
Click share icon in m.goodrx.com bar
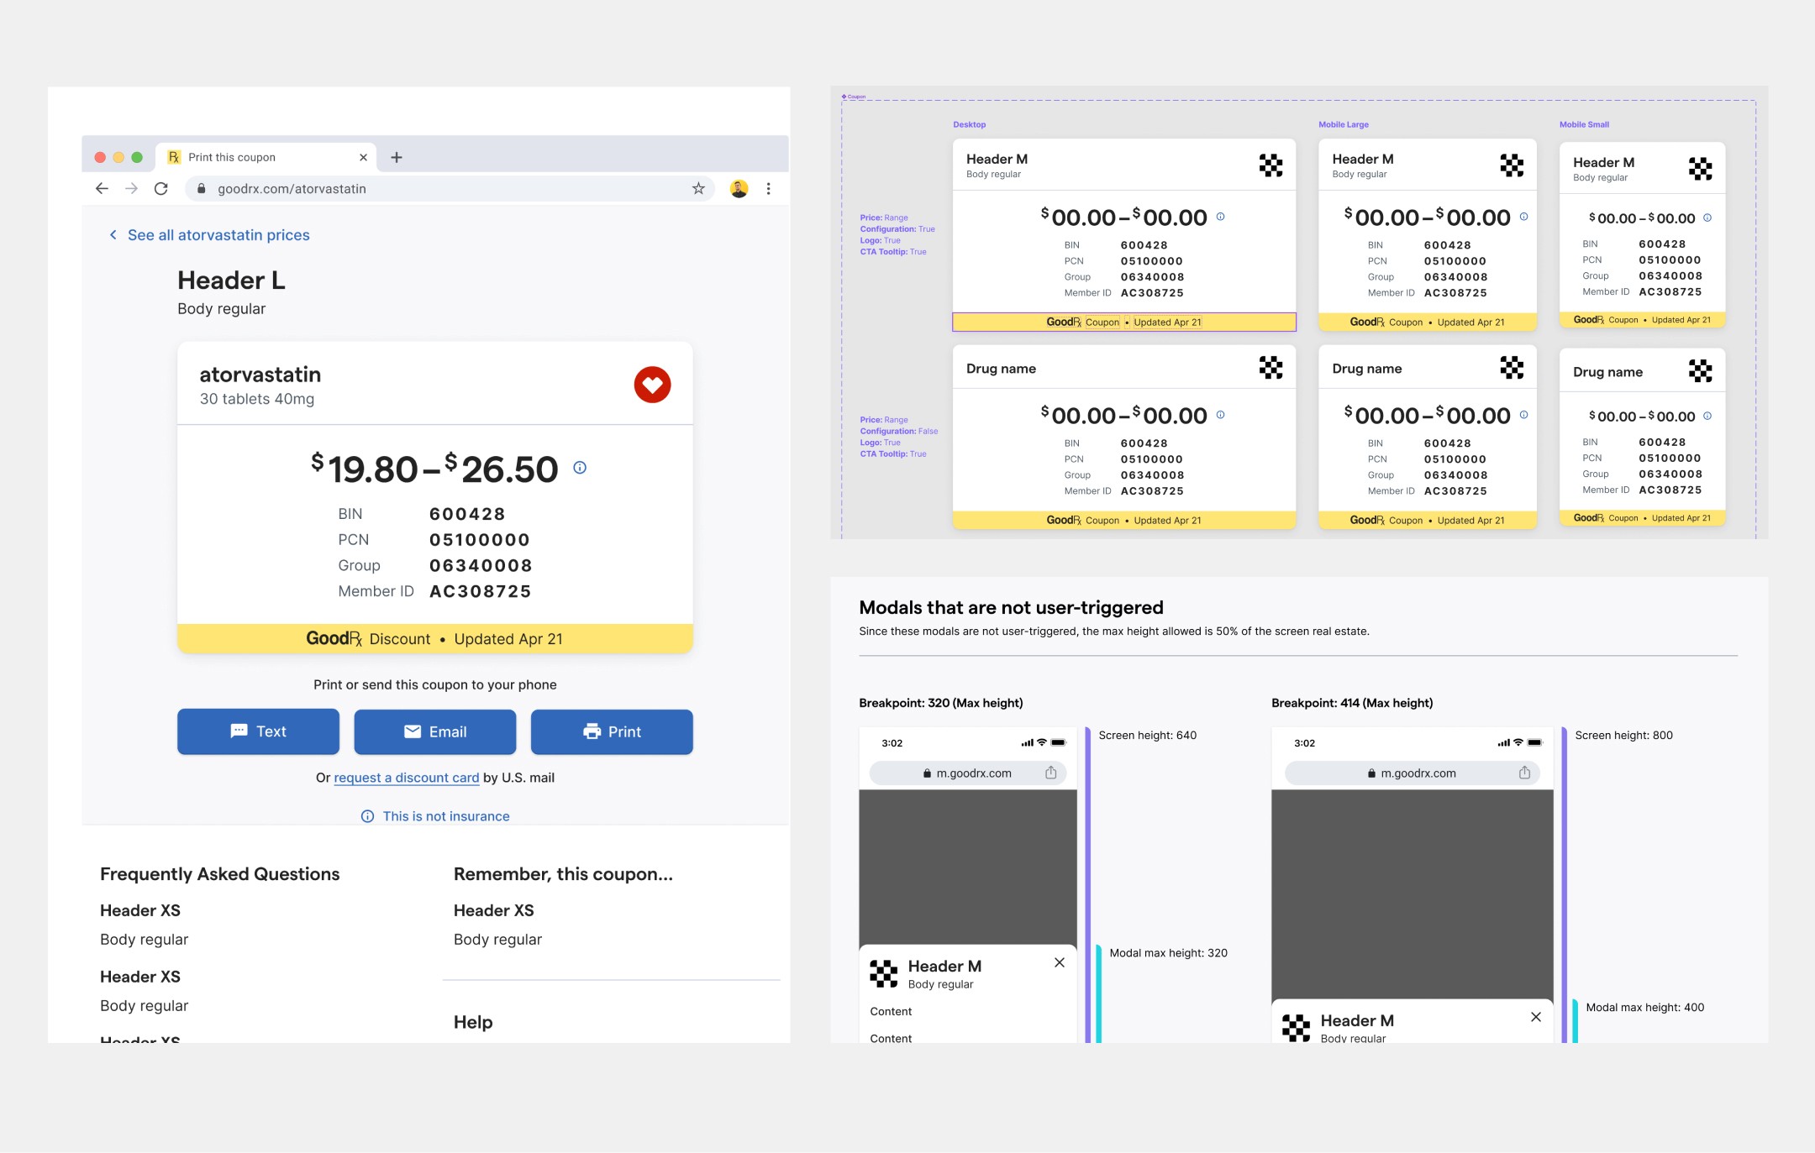[1050, 773]
